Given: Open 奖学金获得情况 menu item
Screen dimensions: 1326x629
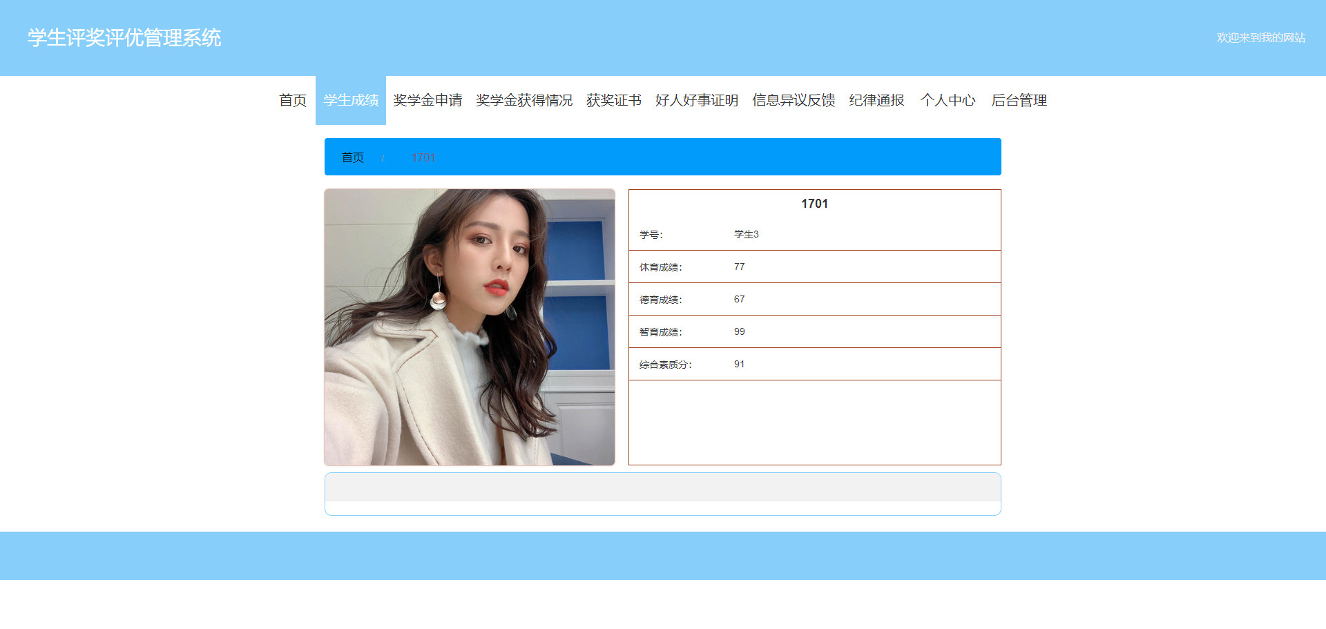Looking at the screenshot, I should click(524, 100).
